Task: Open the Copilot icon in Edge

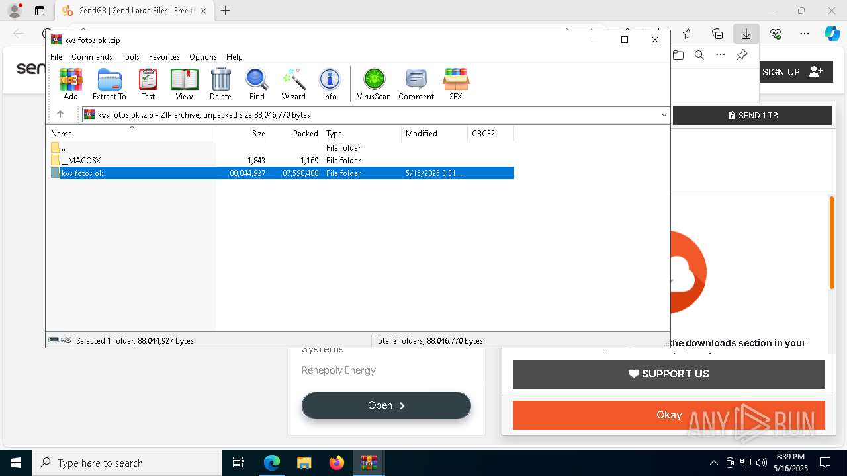Action: (832, 34)
